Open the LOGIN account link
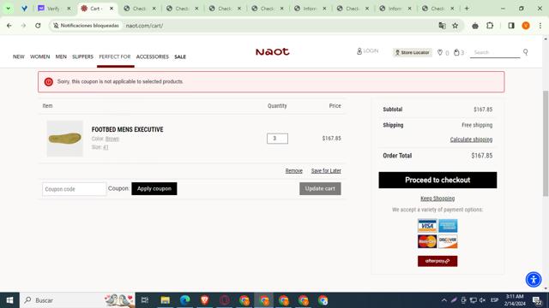The height and width of the screenshot is (308, 549). 367,51
